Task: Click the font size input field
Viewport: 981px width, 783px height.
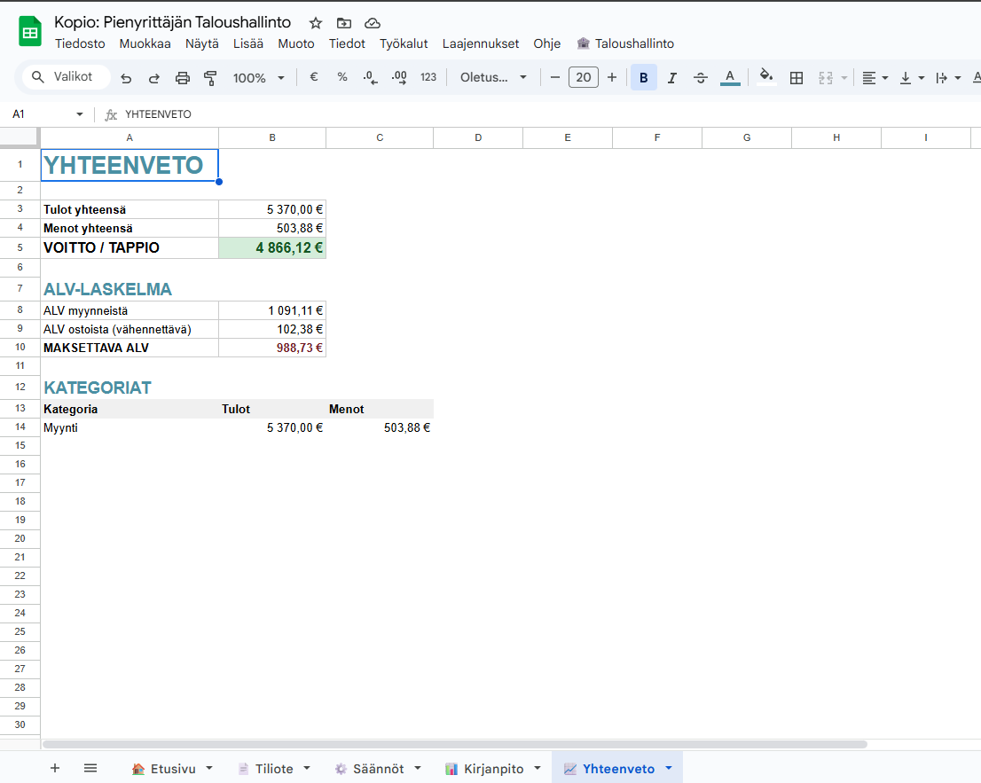Action: [584, 78]
